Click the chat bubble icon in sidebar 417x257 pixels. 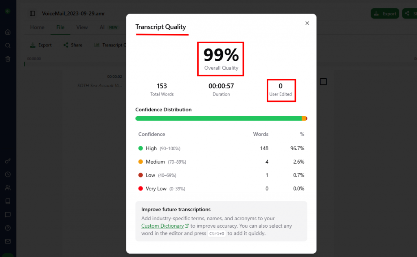[8, 214]
